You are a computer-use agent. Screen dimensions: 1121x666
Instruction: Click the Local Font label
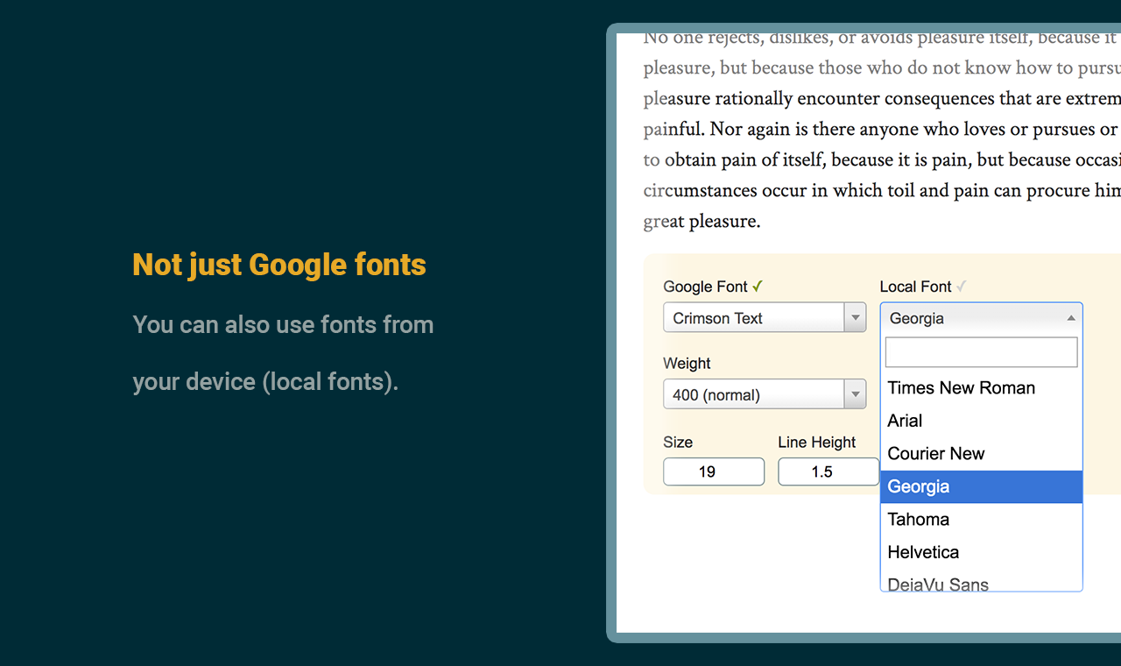(x=915, y=287)
